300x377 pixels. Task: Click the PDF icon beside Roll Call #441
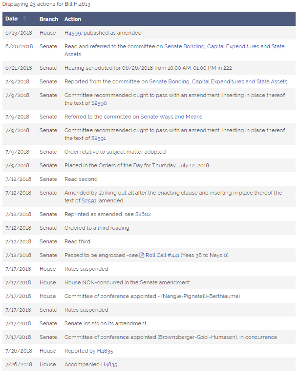142,256
